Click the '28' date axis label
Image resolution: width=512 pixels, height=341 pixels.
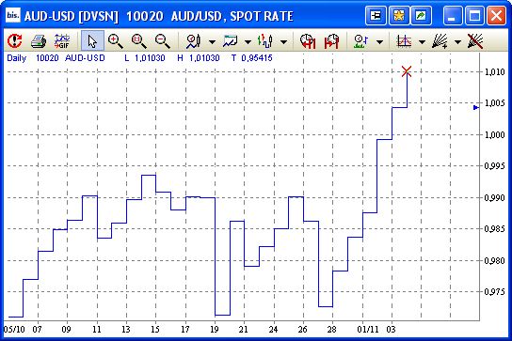tap(331, 330)
